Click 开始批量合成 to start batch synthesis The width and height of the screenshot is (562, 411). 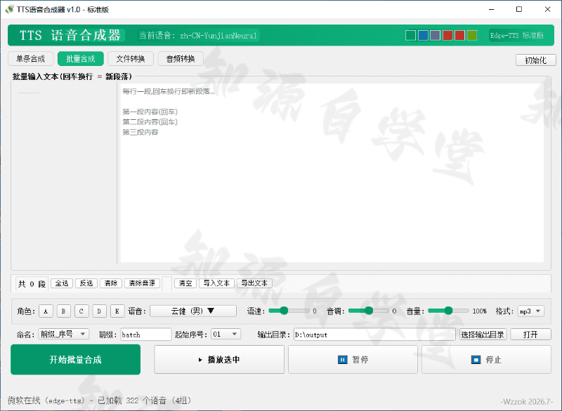[x=76, y=360]
